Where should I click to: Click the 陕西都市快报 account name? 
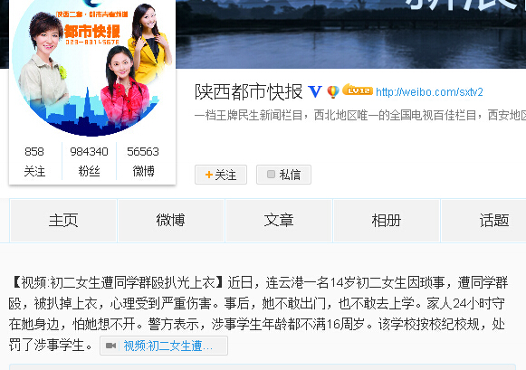pyautogui.click(x=249, y=92)
